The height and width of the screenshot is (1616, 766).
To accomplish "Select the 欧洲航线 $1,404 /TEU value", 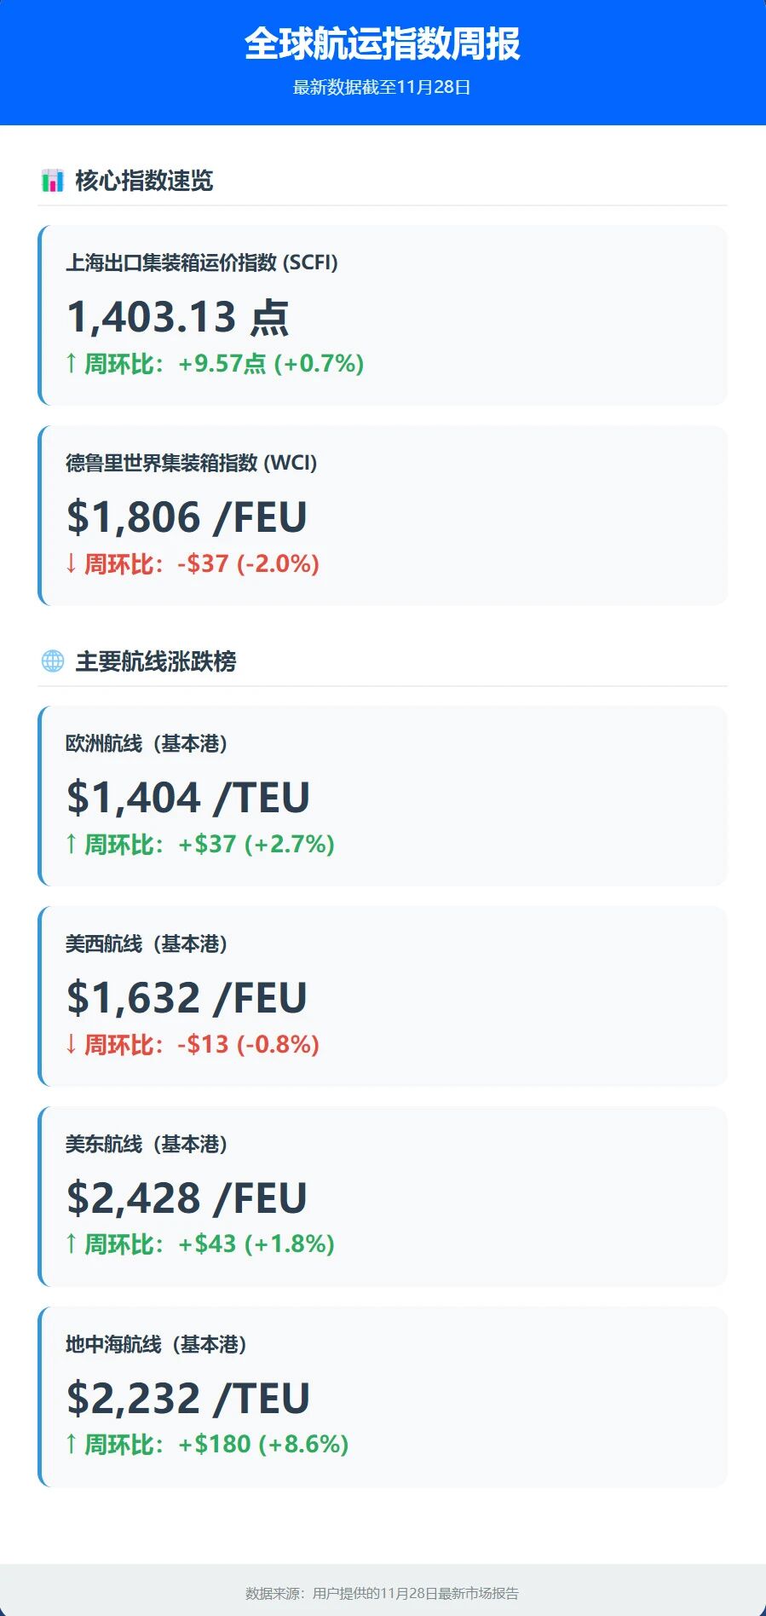I will [188, 798].
